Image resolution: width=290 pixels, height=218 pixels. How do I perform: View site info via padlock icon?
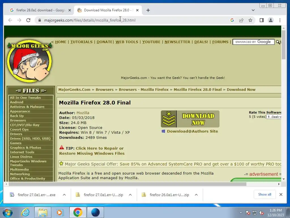point(40,20)
